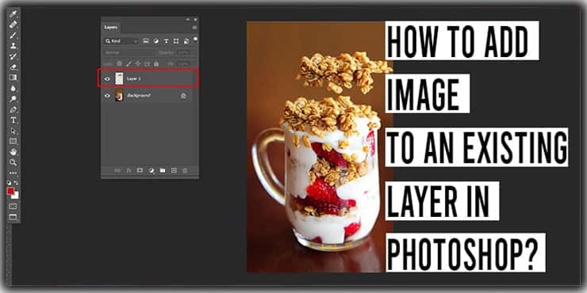Image resolution: width=587 pixels, height=293 pixels.
Task: Select the Eyedropper tool
Action: coord(13,14)
